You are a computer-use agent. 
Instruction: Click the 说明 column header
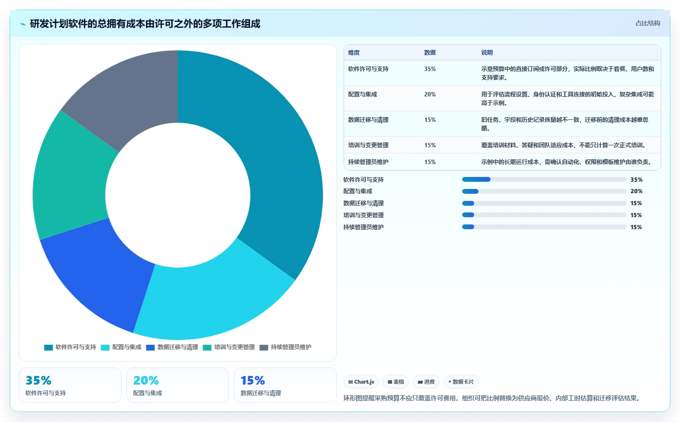[487, 53]
